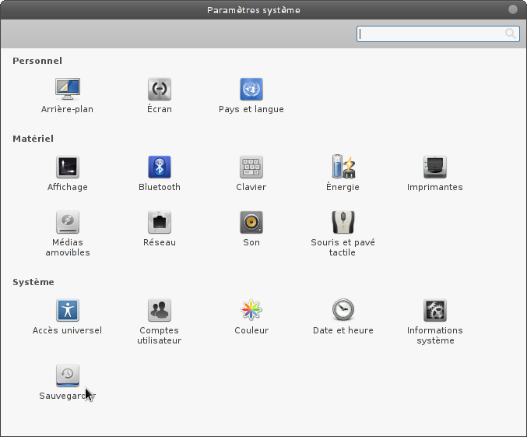
Task: Open the Réseau network settings
Action: click(160, 222)
